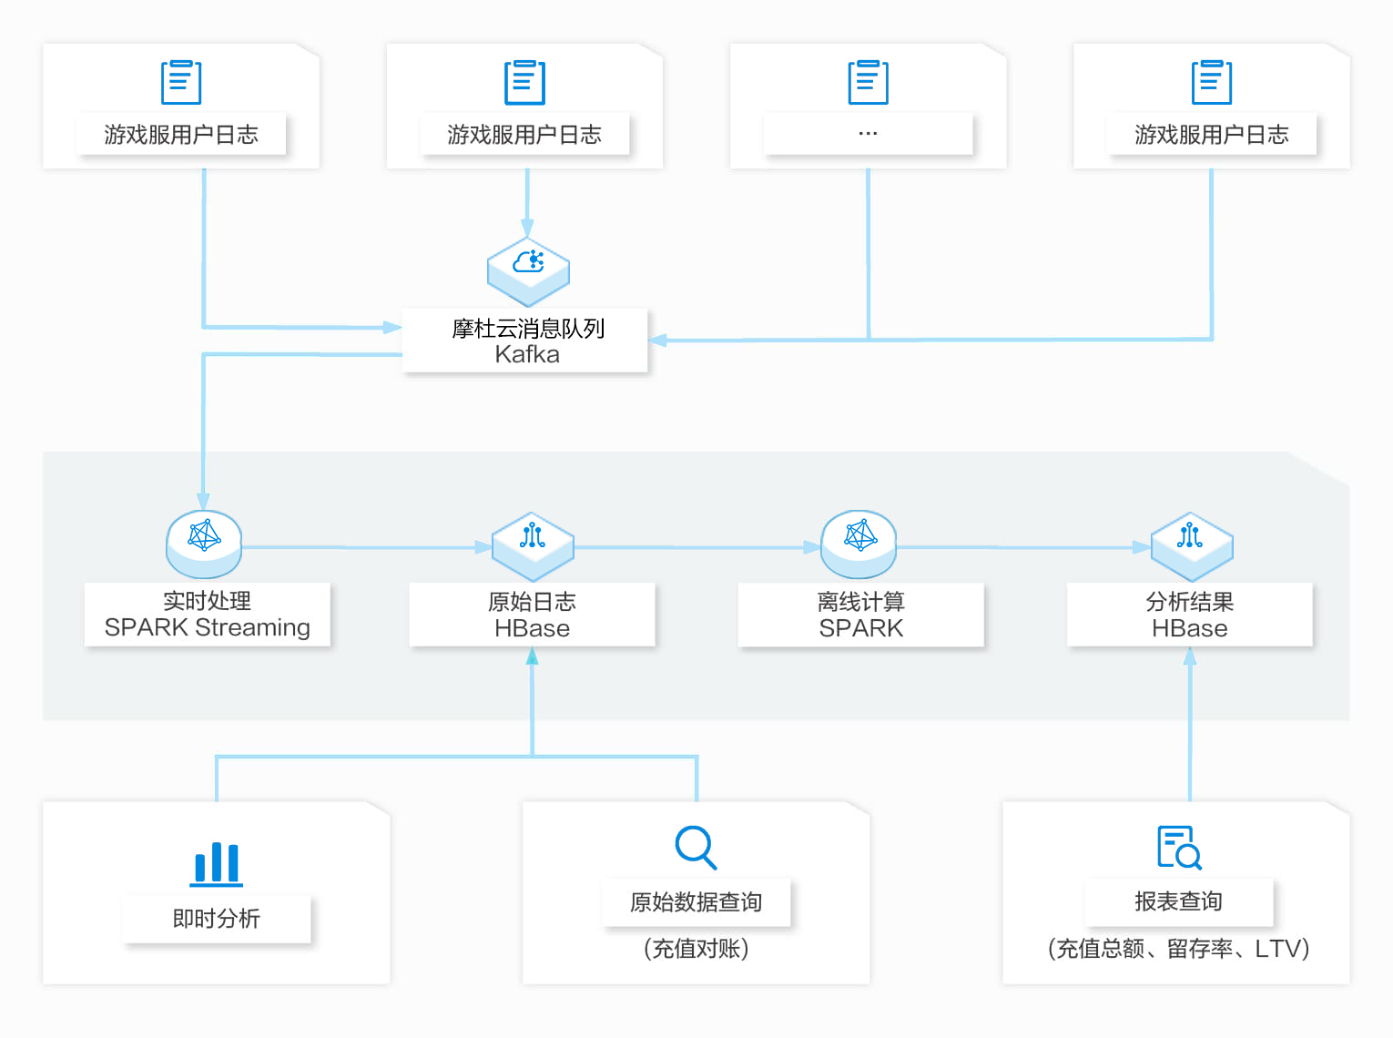Click the Kafka cloud message queue icon
Viewport: 1393px width, 1038px height.
pos(528,272)
